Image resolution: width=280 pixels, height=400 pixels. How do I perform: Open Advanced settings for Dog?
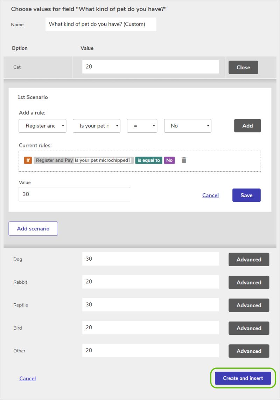pos(248,260)
